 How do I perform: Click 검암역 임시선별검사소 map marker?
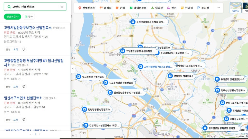(102, 125)
